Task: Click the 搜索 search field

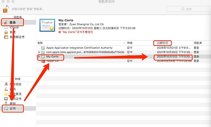Action: pos(188,9)
